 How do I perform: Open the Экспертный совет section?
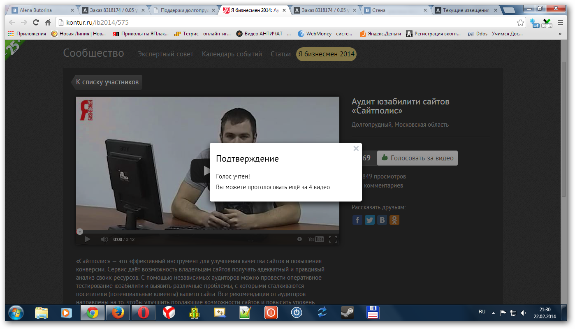165,54
